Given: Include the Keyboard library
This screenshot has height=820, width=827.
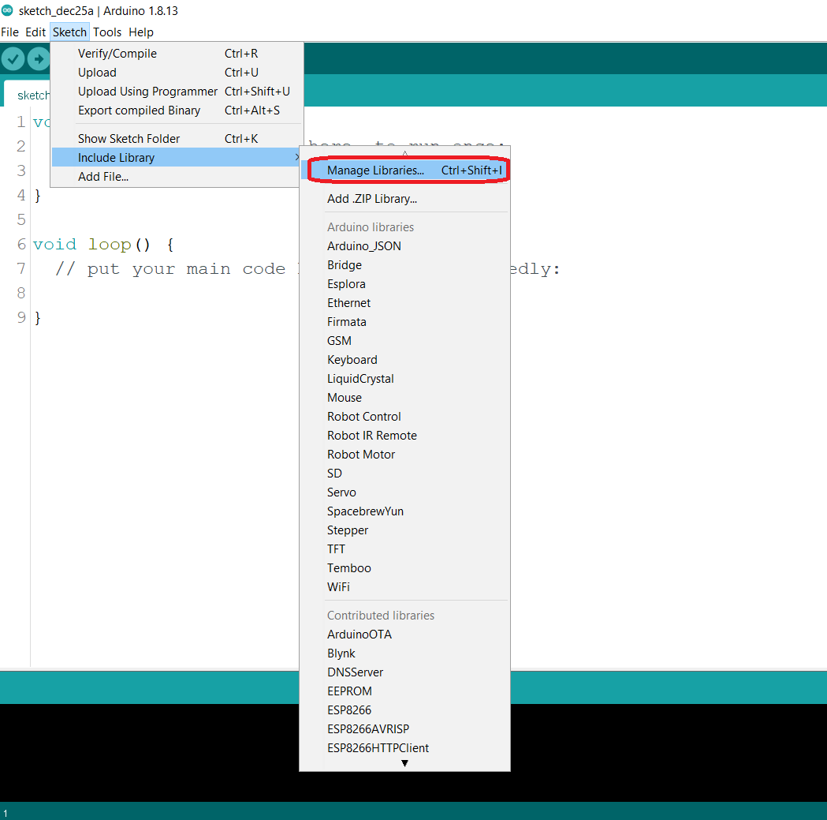Looking at the screenshot, I should point(404,360).
